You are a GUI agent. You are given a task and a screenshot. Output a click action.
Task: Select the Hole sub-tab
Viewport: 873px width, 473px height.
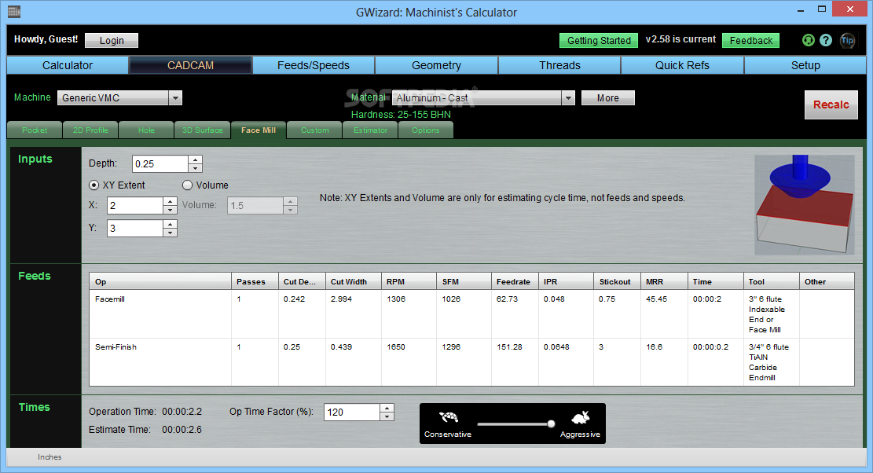coord(146,130)
